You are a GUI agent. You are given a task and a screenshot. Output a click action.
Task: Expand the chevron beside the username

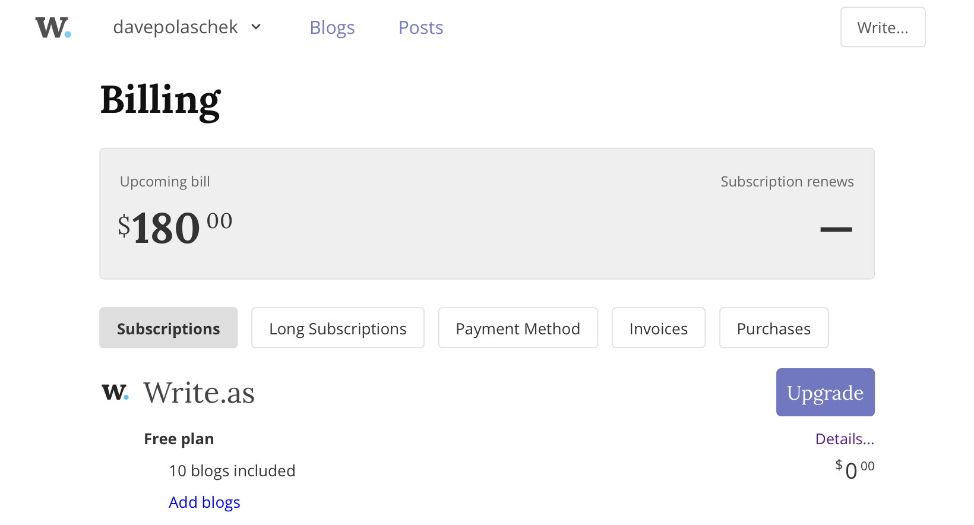point(256,27)
